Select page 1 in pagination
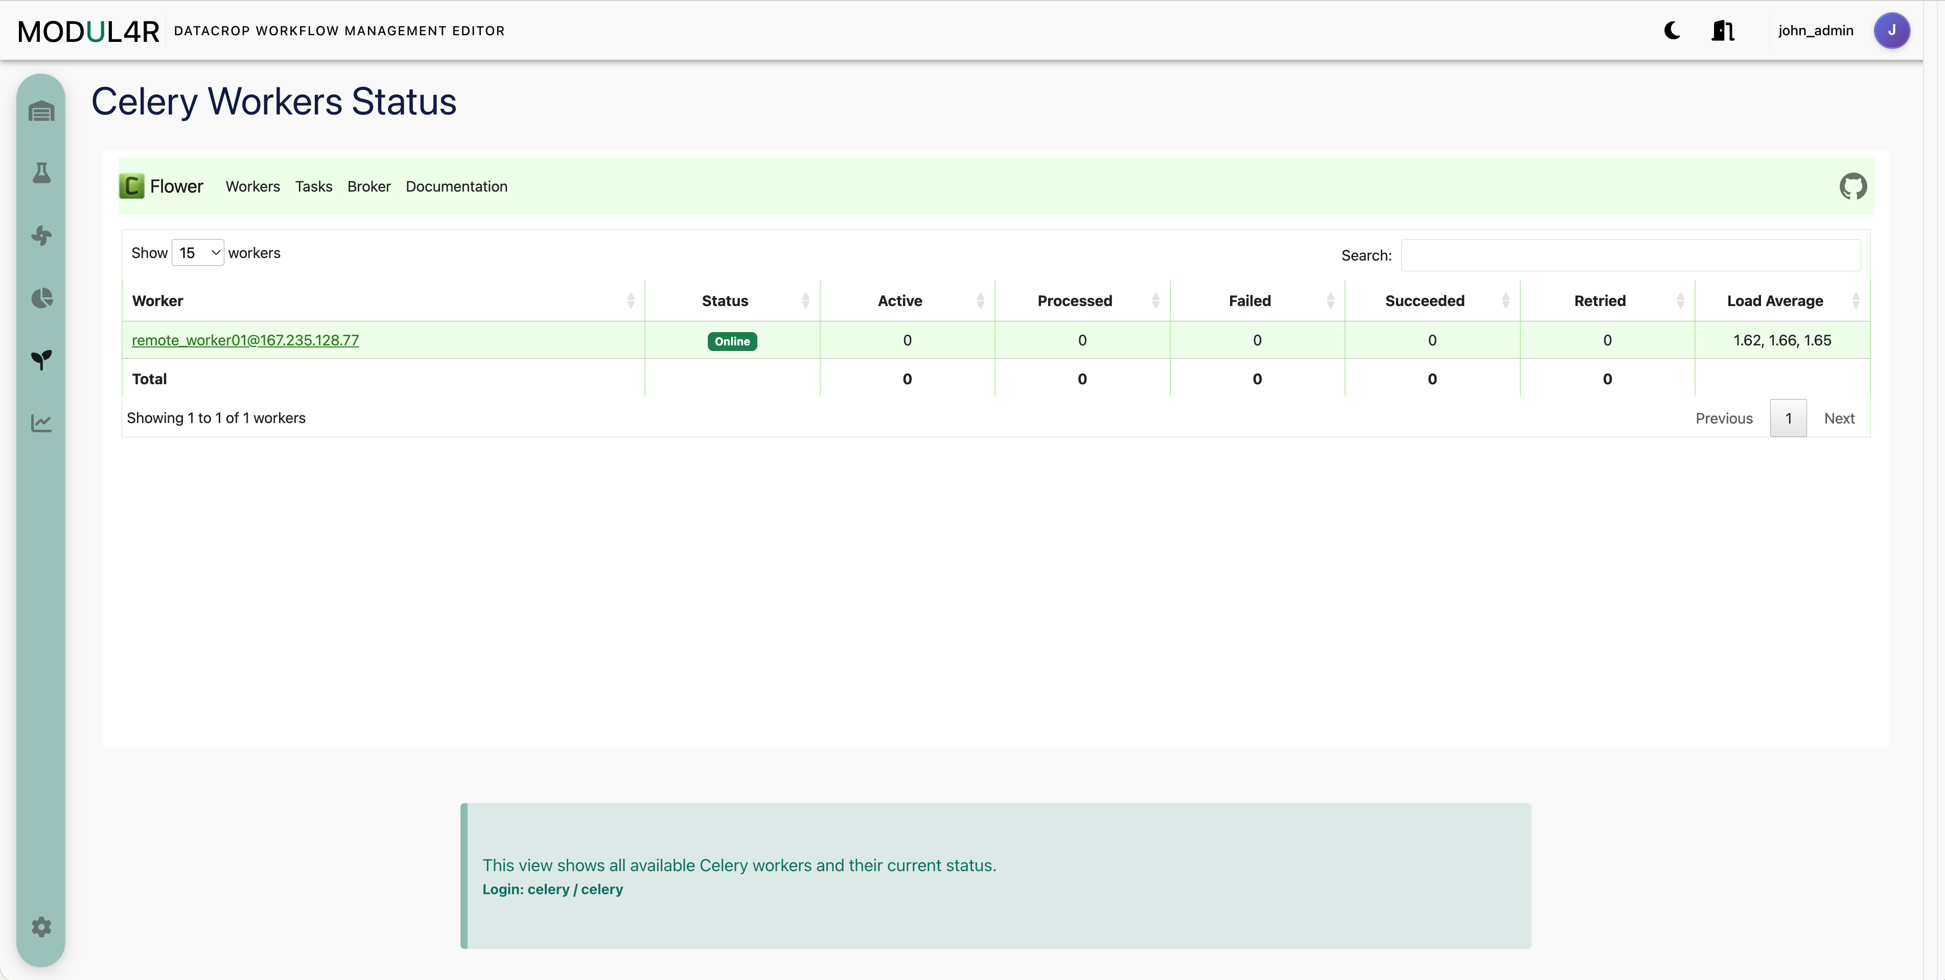 [x=1788, y=418]
